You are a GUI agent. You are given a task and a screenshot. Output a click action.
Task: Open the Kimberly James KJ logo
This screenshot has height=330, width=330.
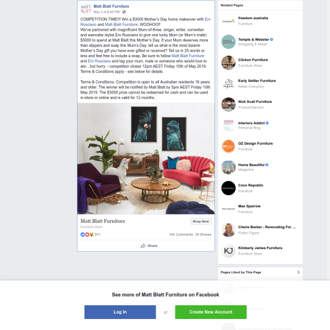[228, 251]
